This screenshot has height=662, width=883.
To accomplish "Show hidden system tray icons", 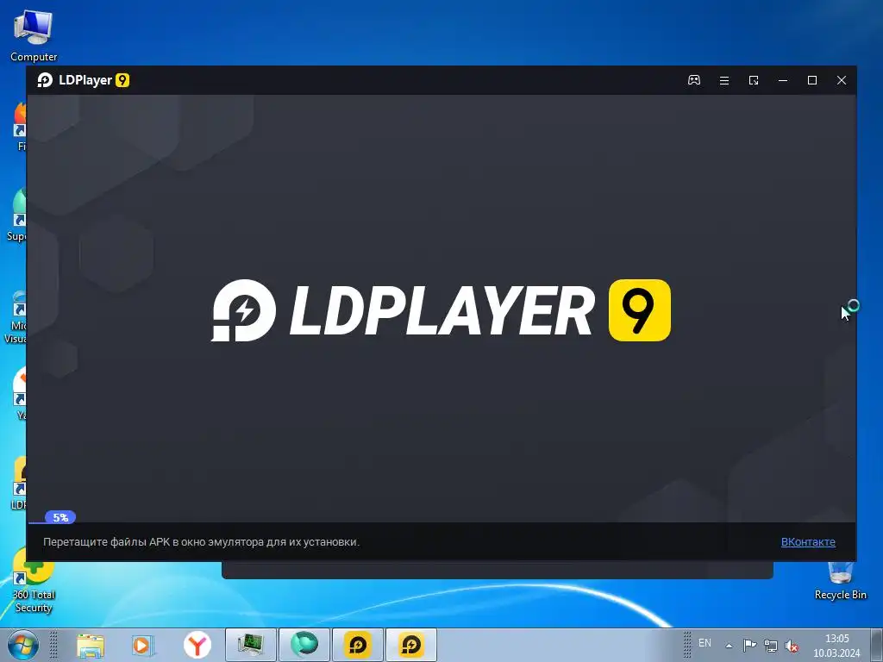I will [729, 646].
